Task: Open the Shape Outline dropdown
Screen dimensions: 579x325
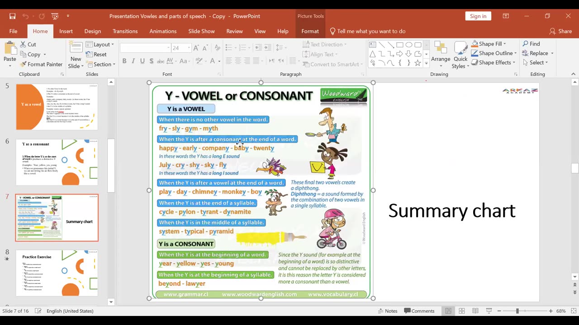Action: coord(493,53)
